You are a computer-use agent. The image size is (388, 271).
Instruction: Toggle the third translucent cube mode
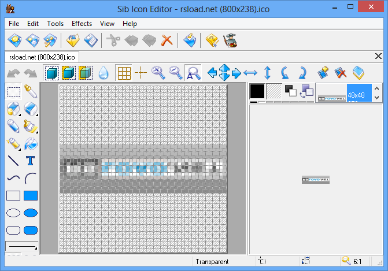pyautogui.click(x=86, y=73)
